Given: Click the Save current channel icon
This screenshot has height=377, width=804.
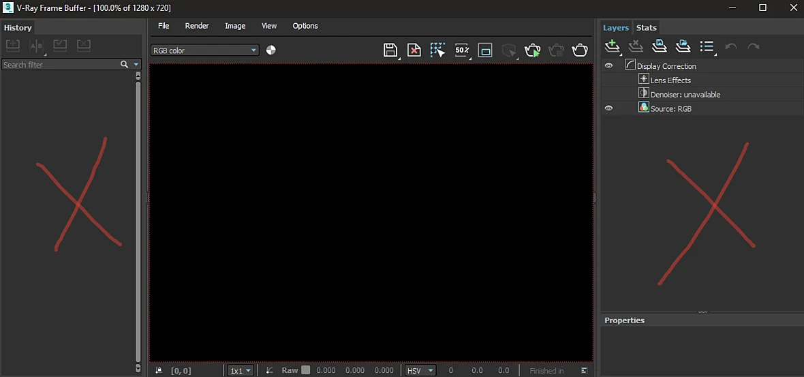Looking at the screenshot, I should tap(390, 50).
